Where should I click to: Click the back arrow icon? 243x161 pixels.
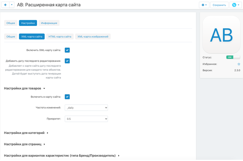(x=5, y=5)
